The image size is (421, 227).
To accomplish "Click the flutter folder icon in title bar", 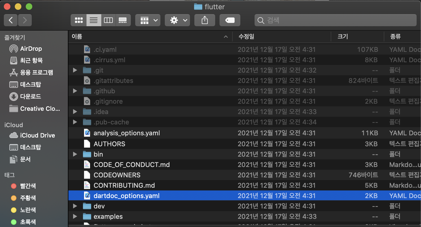I will 198,7.
